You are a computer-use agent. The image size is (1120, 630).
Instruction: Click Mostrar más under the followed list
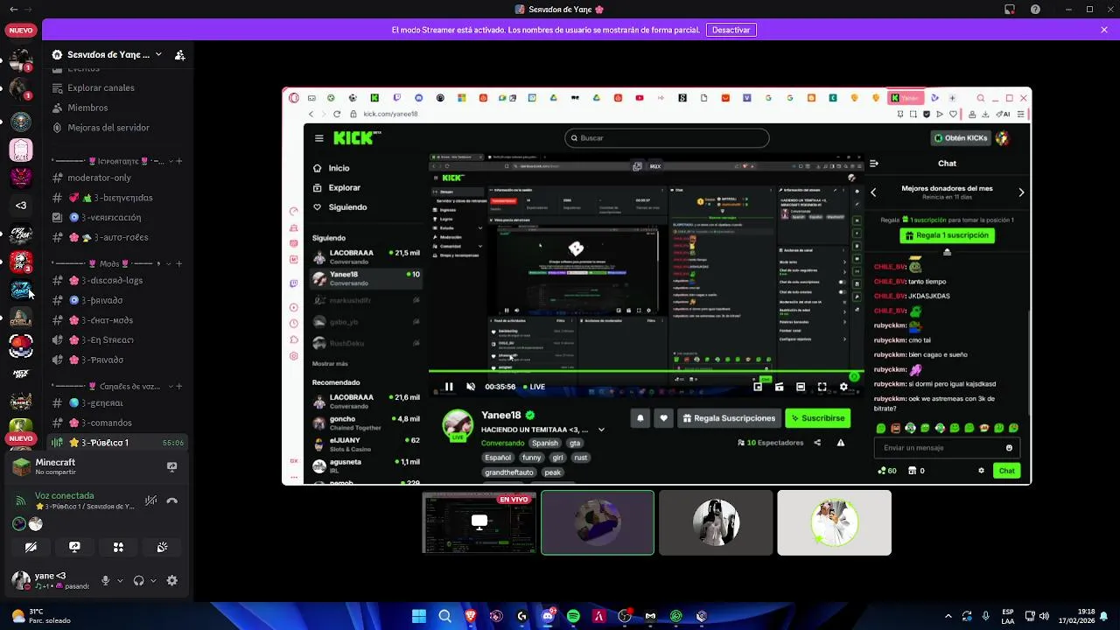[330, 363]
